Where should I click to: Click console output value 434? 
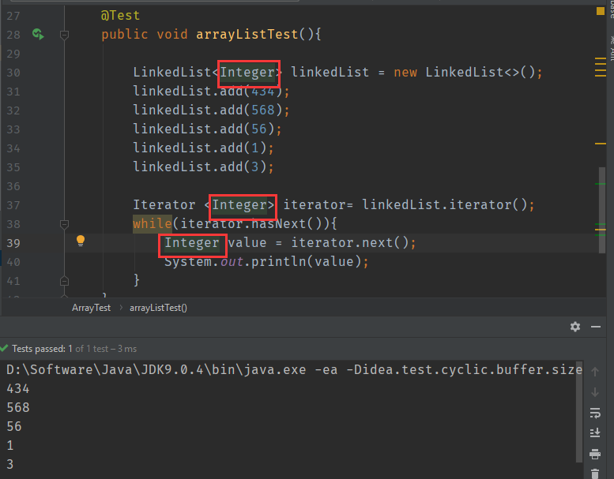(x=18, y=389)
